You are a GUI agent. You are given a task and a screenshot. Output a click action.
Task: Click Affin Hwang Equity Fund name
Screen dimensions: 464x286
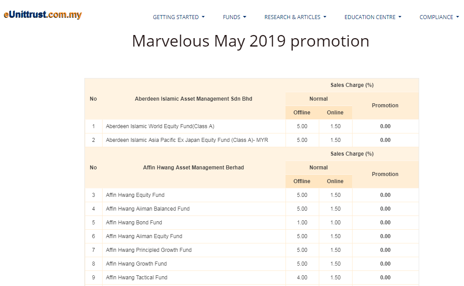click(x=135, y=195)
